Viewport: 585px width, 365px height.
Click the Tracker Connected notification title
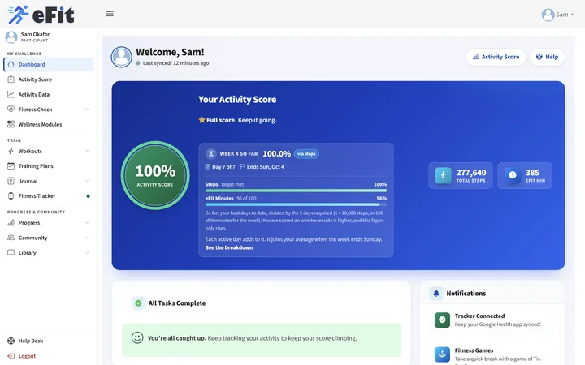tap(480, 316)
